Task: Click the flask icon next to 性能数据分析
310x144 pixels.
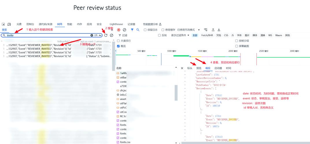Action: point(160,24)
